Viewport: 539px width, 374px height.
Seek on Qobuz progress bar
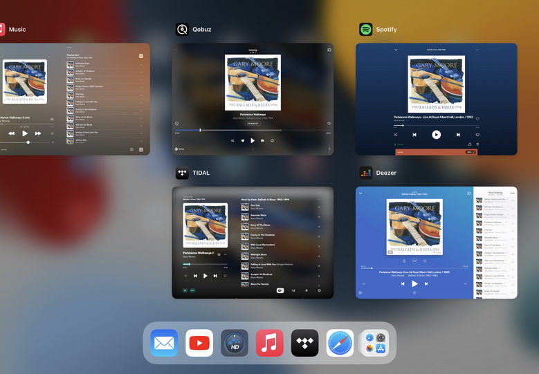coord(253,130)
